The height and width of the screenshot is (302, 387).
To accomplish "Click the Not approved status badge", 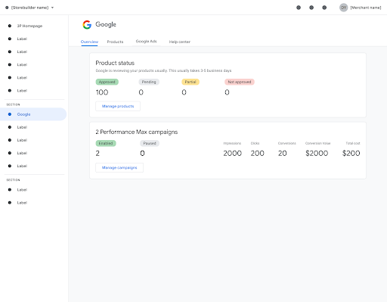I will pyautogui.click(x=240, y=82).
